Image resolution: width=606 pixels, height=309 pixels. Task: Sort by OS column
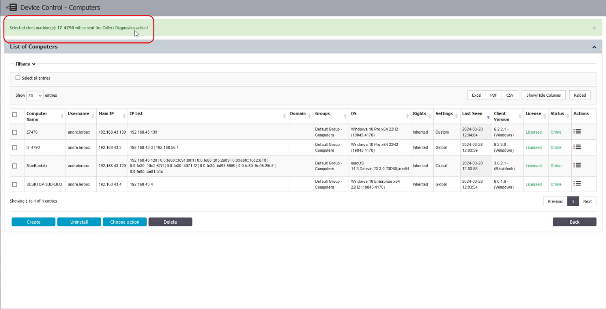380,116
